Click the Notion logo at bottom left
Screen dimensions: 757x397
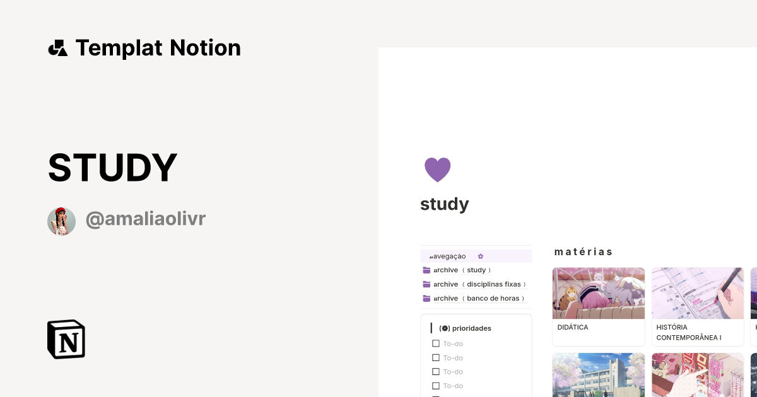click(66, 339)
